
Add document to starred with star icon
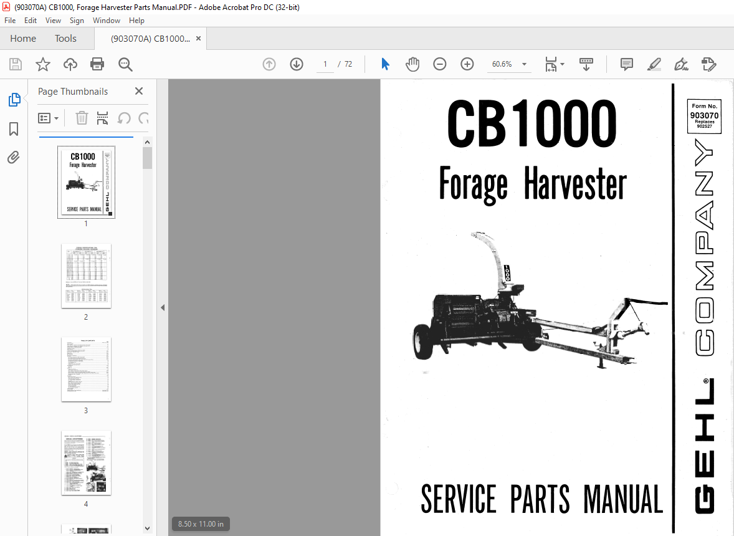pyautogui.click(x=42, y=64)
